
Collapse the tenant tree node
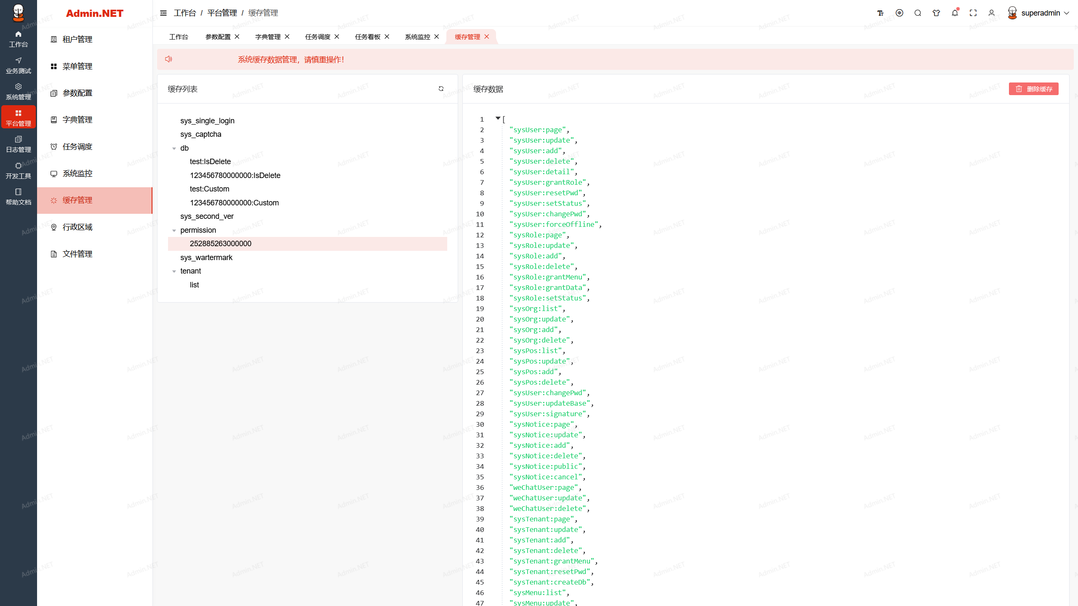point(174,271)
